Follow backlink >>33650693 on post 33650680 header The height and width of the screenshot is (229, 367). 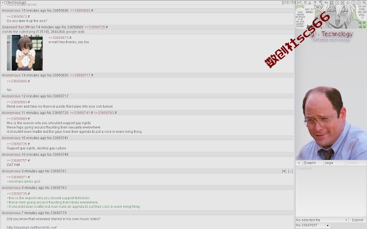[x=80, y=10]
